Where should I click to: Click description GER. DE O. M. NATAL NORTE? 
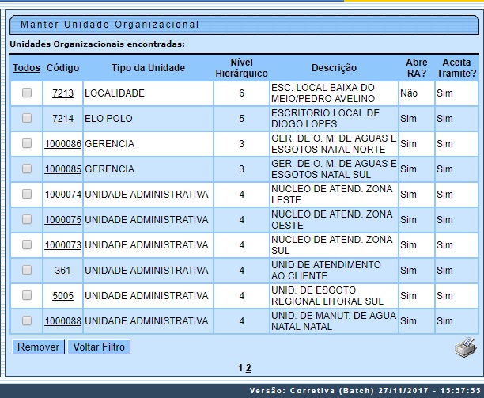click(334, 144)
